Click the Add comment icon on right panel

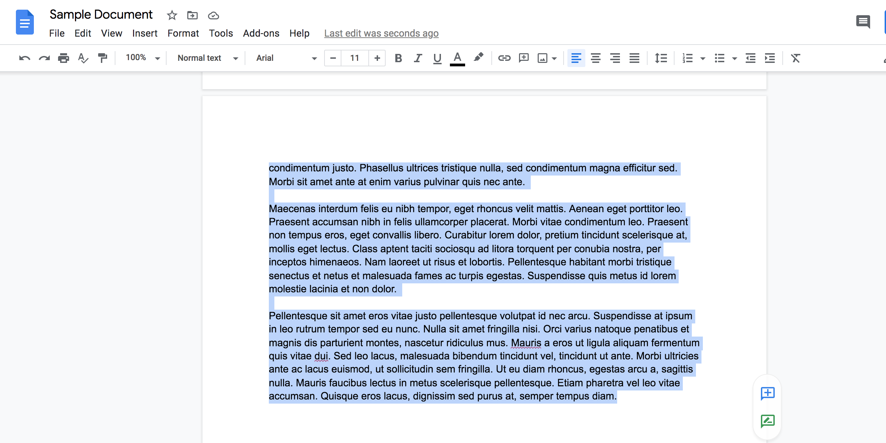[767, 394]
